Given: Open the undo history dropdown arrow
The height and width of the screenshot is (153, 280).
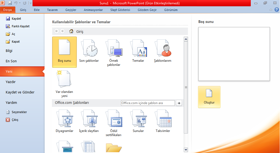Looking at the screenshot, I should click(20, 3).
